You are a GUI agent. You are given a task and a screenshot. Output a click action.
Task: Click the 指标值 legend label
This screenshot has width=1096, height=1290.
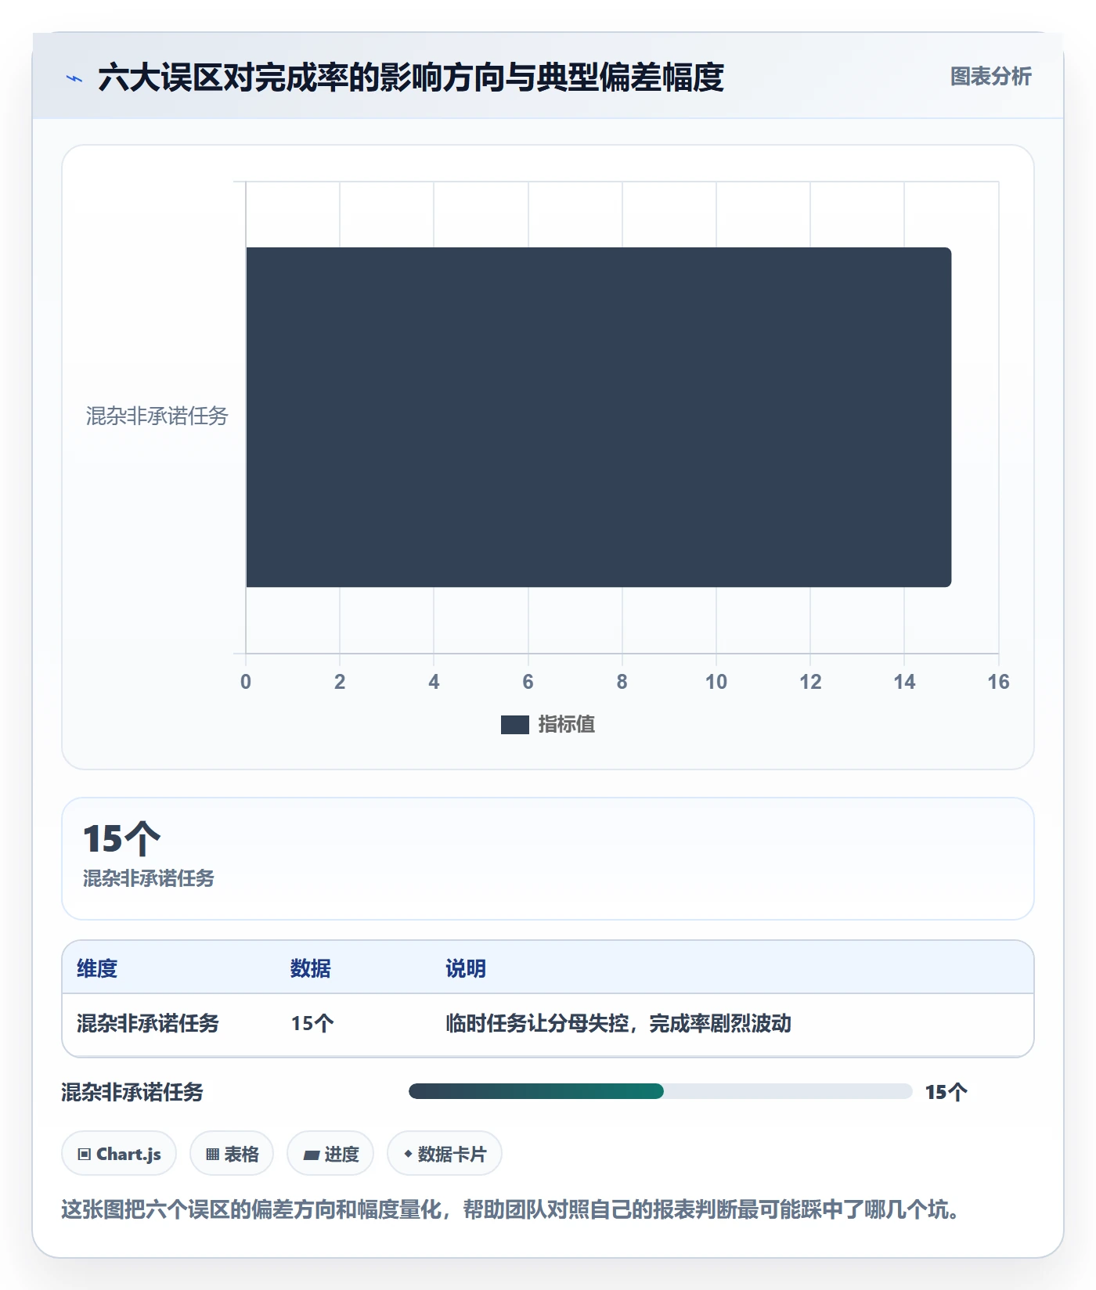(x=566, y=725)
